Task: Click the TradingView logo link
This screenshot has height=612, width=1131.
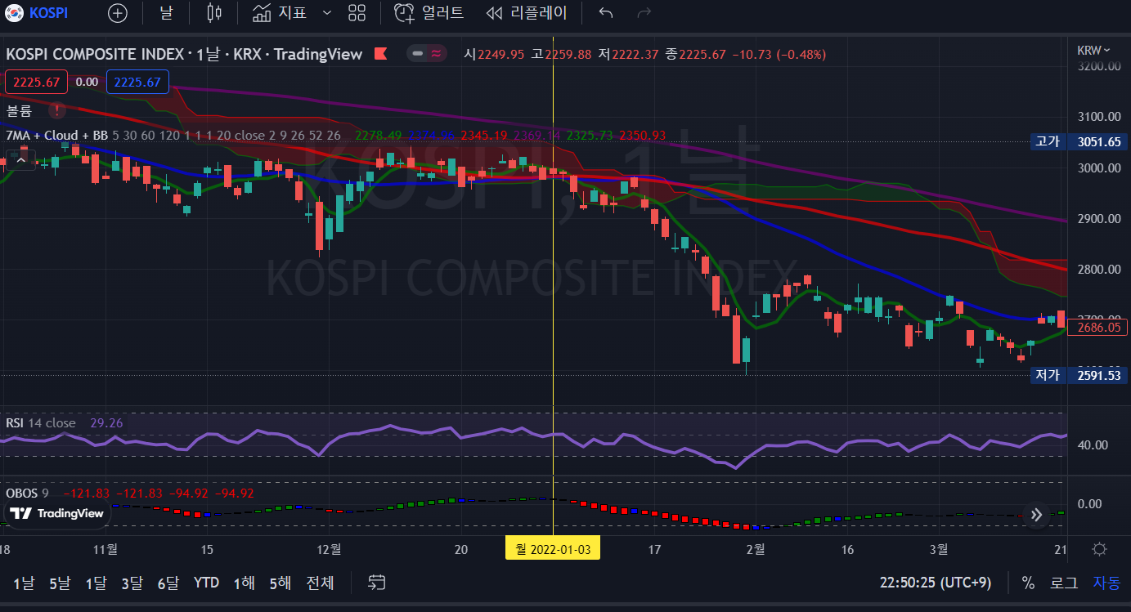Action: [x=57, y=513]
